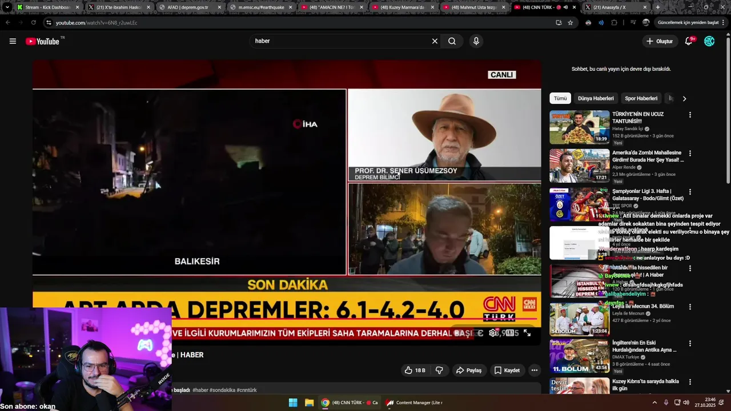
Task: Show more filter chips with the arrow
Action: [x=684, y=98]
